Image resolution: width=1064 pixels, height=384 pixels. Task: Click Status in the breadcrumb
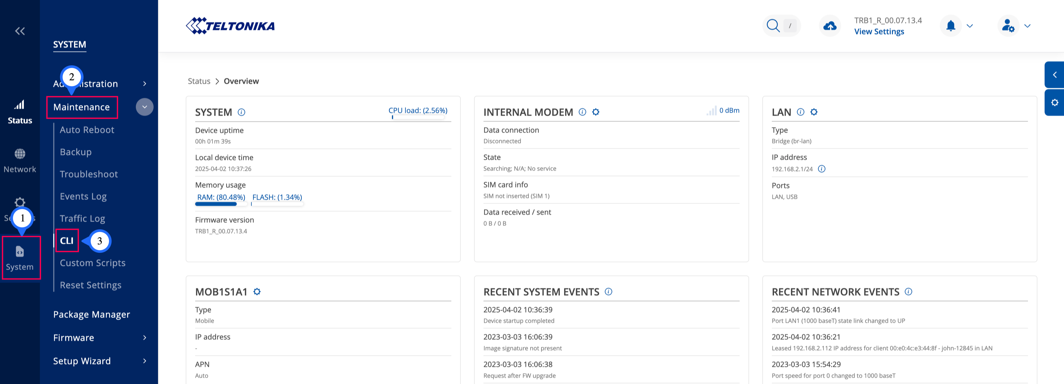[199, 81]
